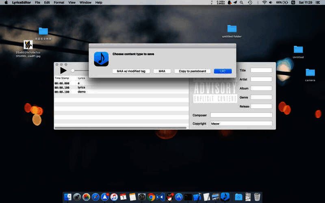Open the Time Machine menu bar icon
The image size is (325, 203).
pyautogui.click(x=250, y=2)
